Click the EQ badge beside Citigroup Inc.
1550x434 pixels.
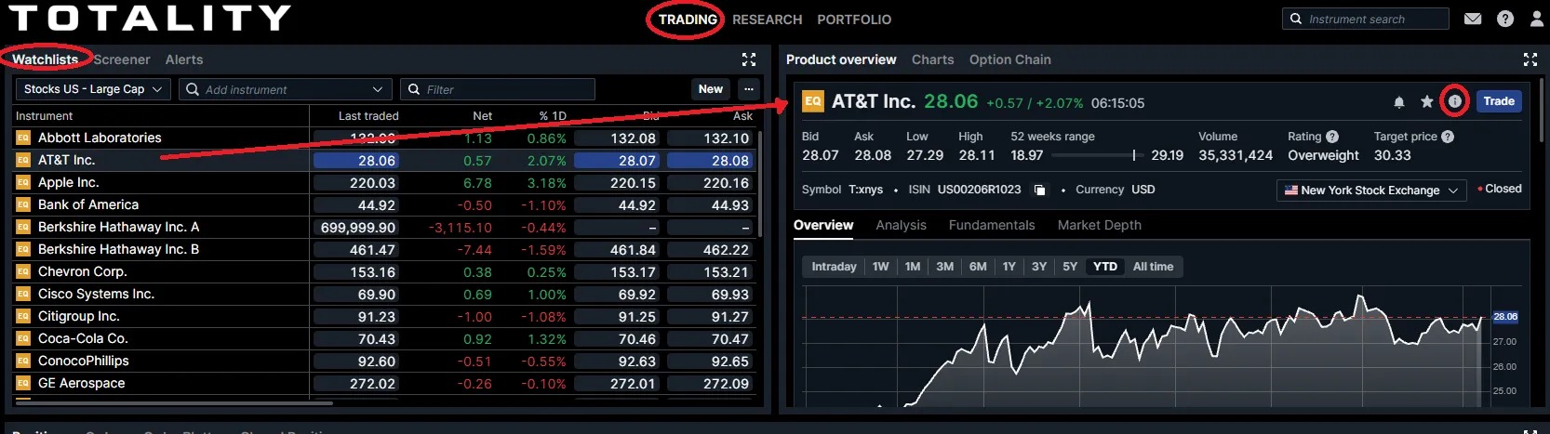23,316
